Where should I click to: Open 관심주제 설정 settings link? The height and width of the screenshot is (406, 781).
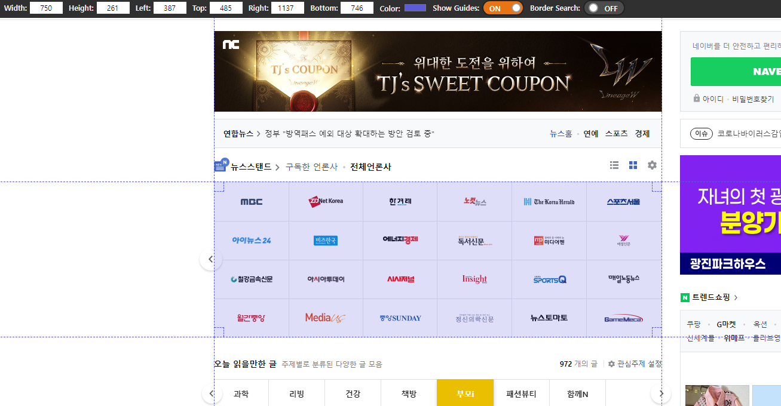(x=635, y=364)
